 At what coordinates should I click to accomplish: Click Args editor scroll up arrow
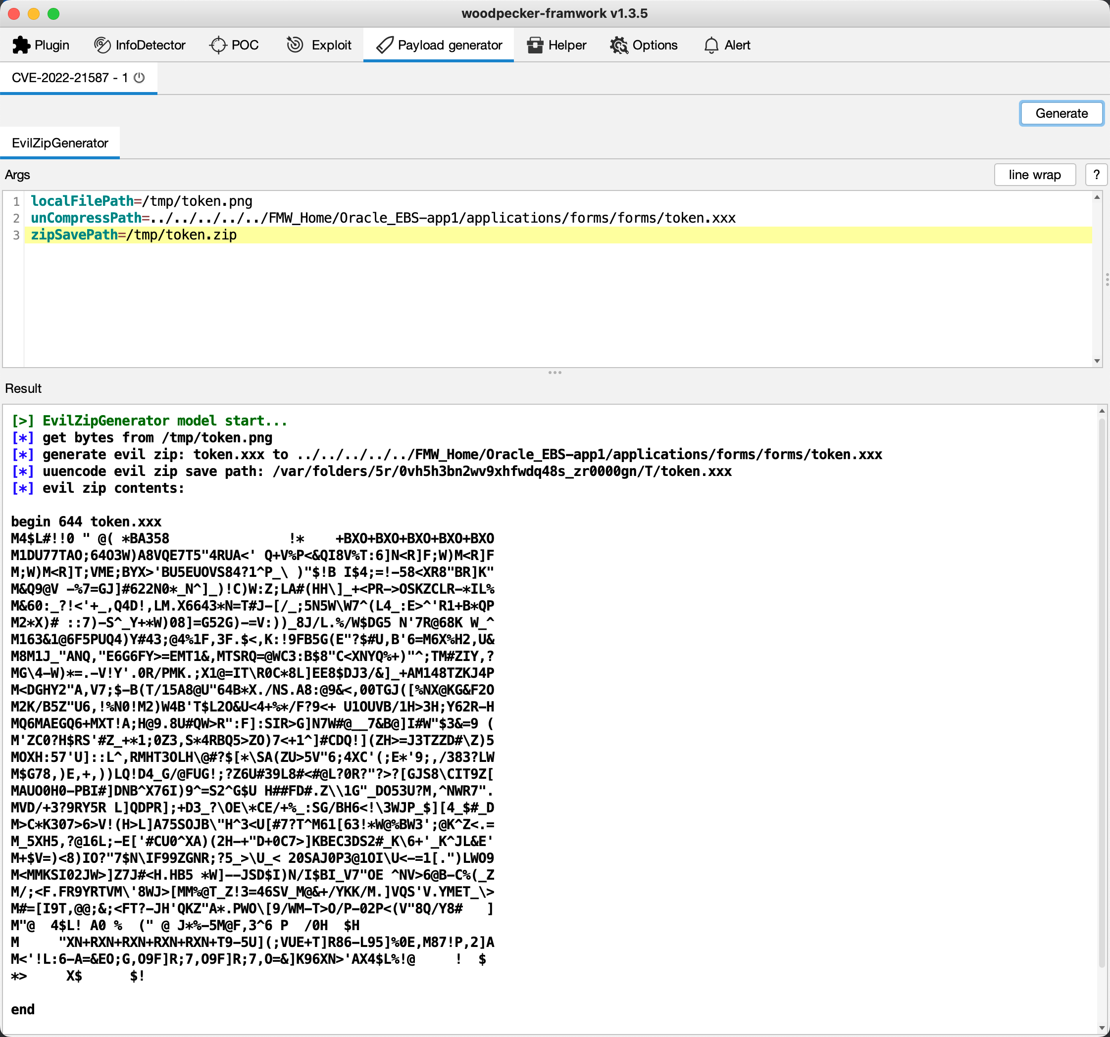click(1097, 197)
